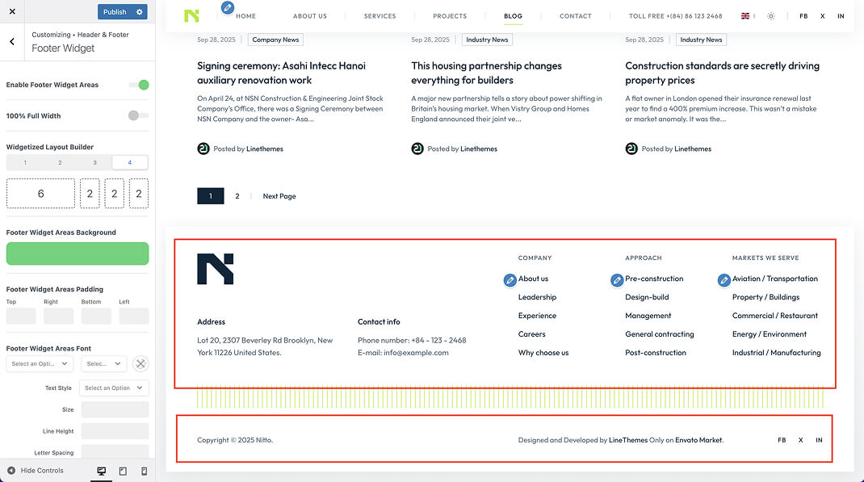The width and height of the screenshot is (864, 482).
Task: Open the first font Select an Option dropdown
Action: (x=40, y=364)
